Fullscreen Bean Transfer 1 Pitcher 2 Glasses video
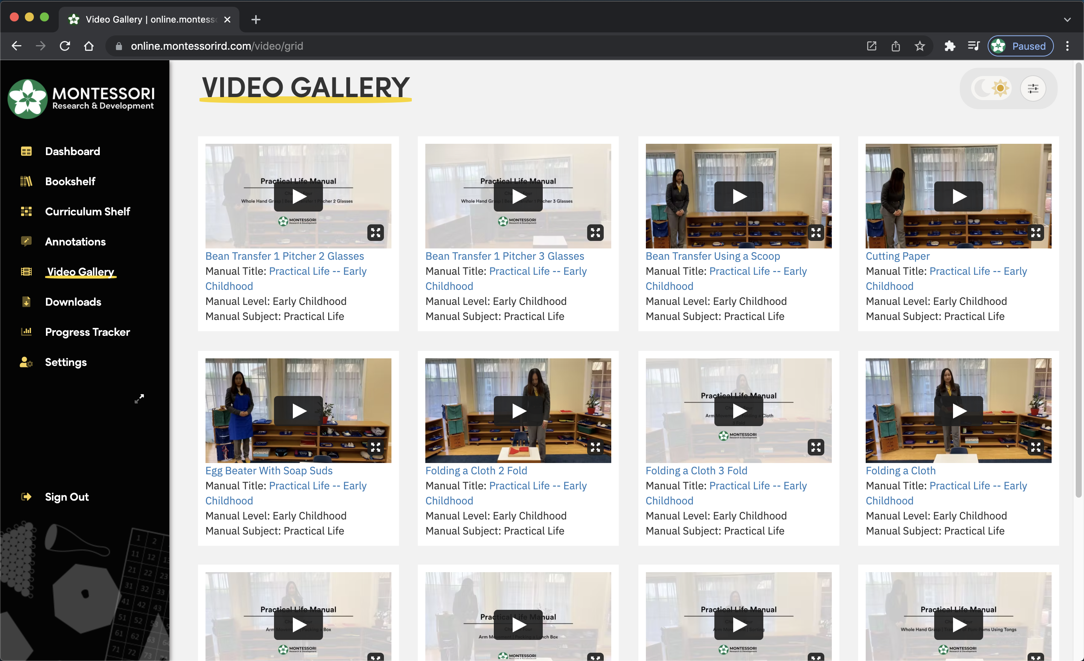 (x=375, y=232)
